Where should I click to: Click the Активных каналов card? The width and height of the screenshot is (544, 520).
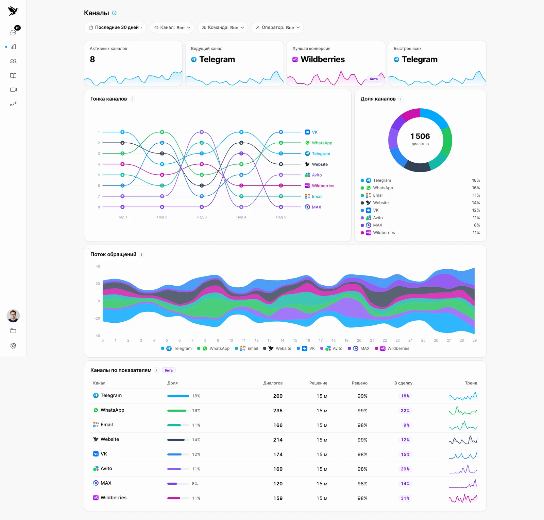tap(133, 63)
